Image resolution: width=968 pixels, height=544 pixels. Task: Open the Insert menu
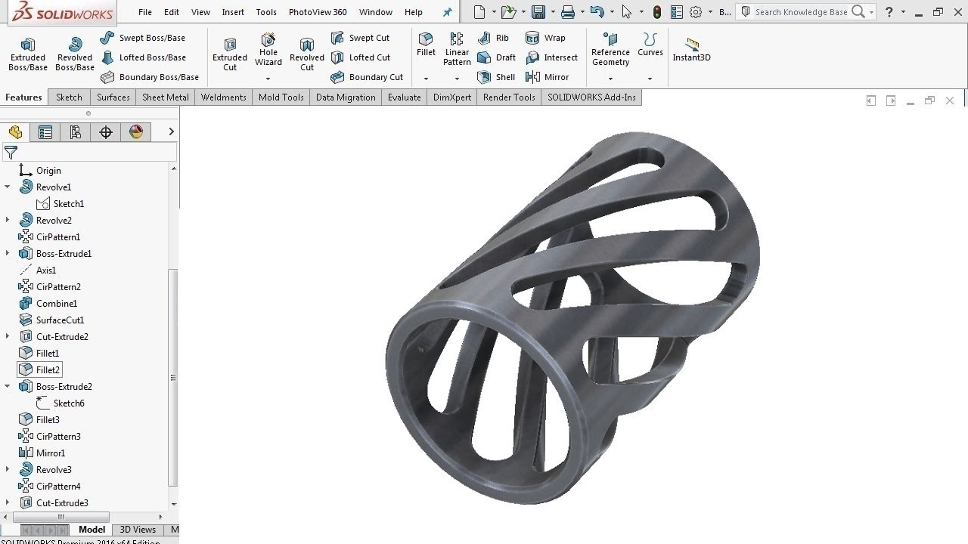233,12
